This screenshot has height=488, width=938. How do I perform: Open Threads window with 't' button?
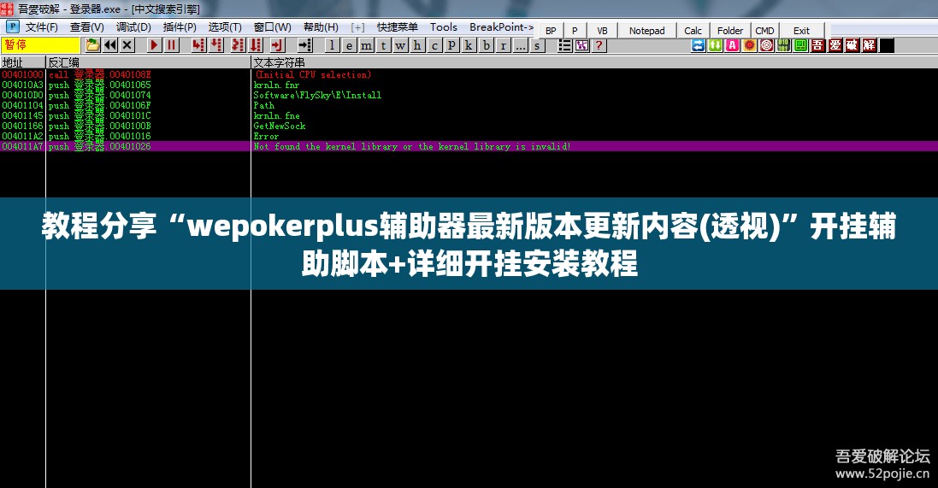coord(383,45)
